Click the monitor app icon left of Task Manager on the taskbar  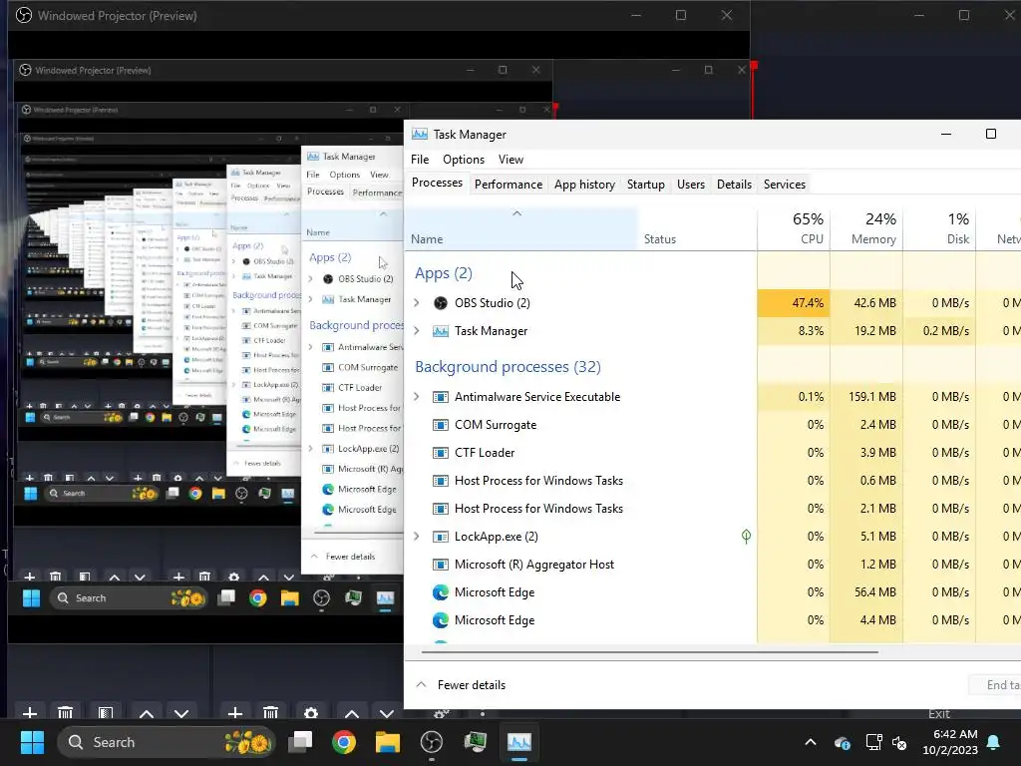pyautogui.click(x=476, y=742)
